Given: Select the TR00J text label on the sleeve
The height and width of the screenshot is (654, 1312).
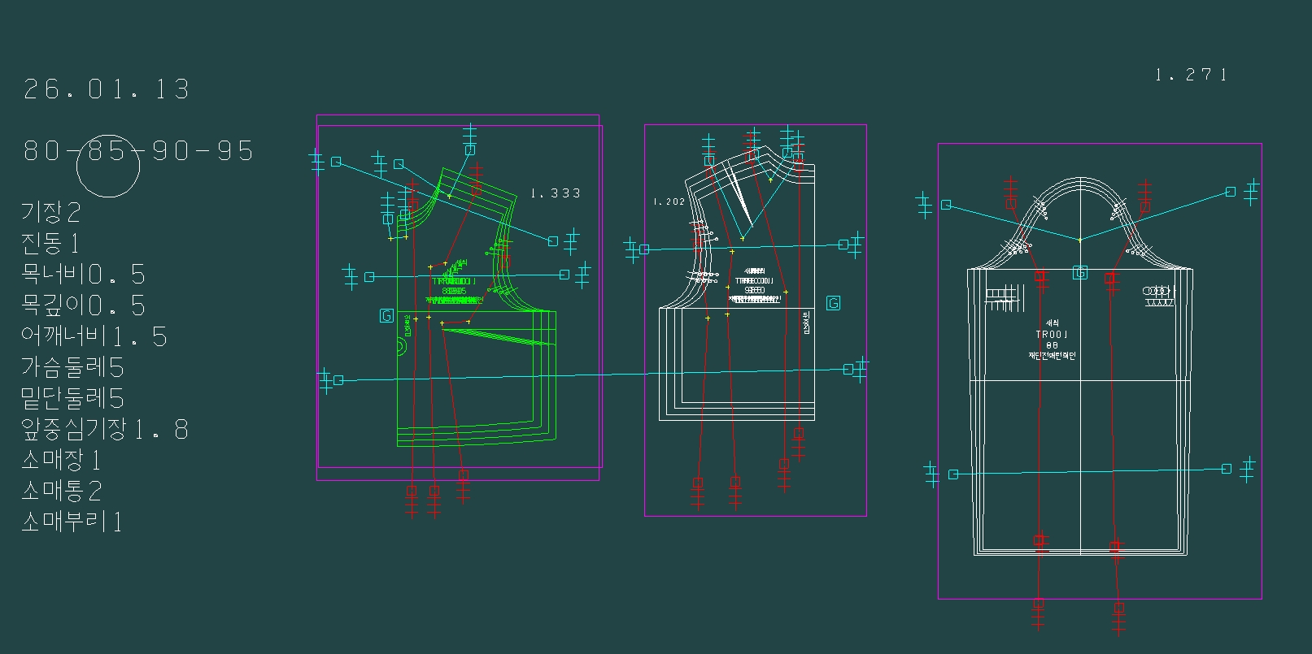Looking at the screenshot, I should click(1051, 335).
